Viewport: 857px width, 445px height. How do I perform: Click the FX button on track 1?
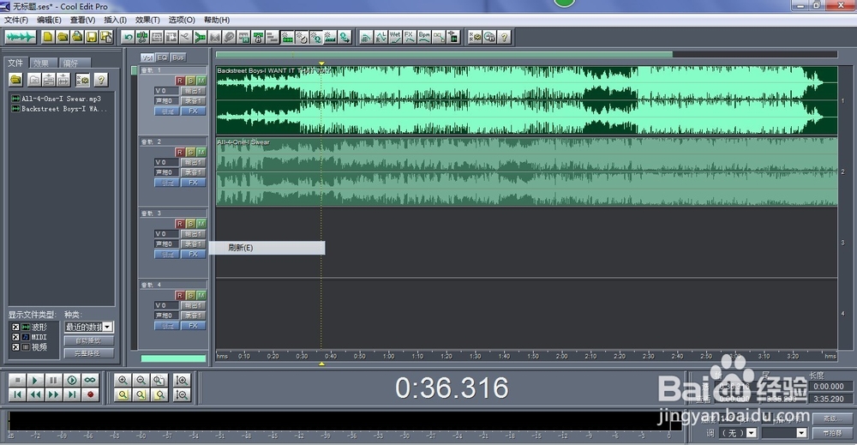tap(193, 111)
